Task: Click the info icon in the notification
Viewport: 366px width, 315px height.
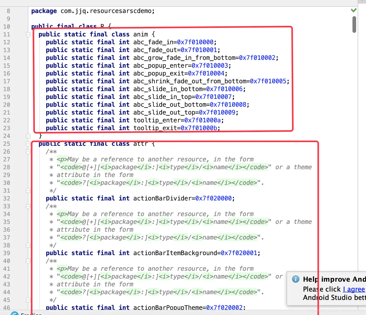Action: tap(296, 279)
